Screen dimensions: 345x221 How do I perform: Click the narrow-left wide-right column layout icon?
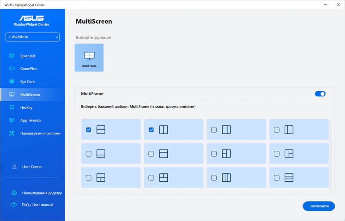click(x=289, y=130)
